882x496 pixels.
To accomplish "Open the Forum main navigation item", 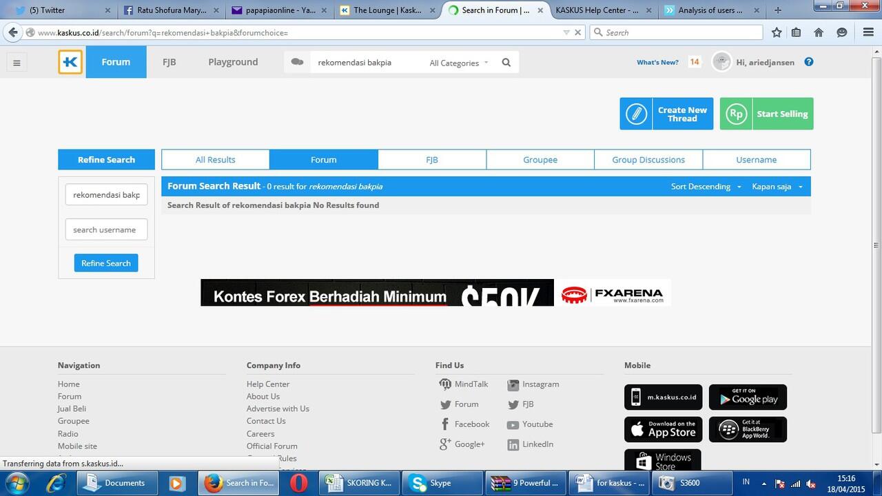I will [116, 62].
